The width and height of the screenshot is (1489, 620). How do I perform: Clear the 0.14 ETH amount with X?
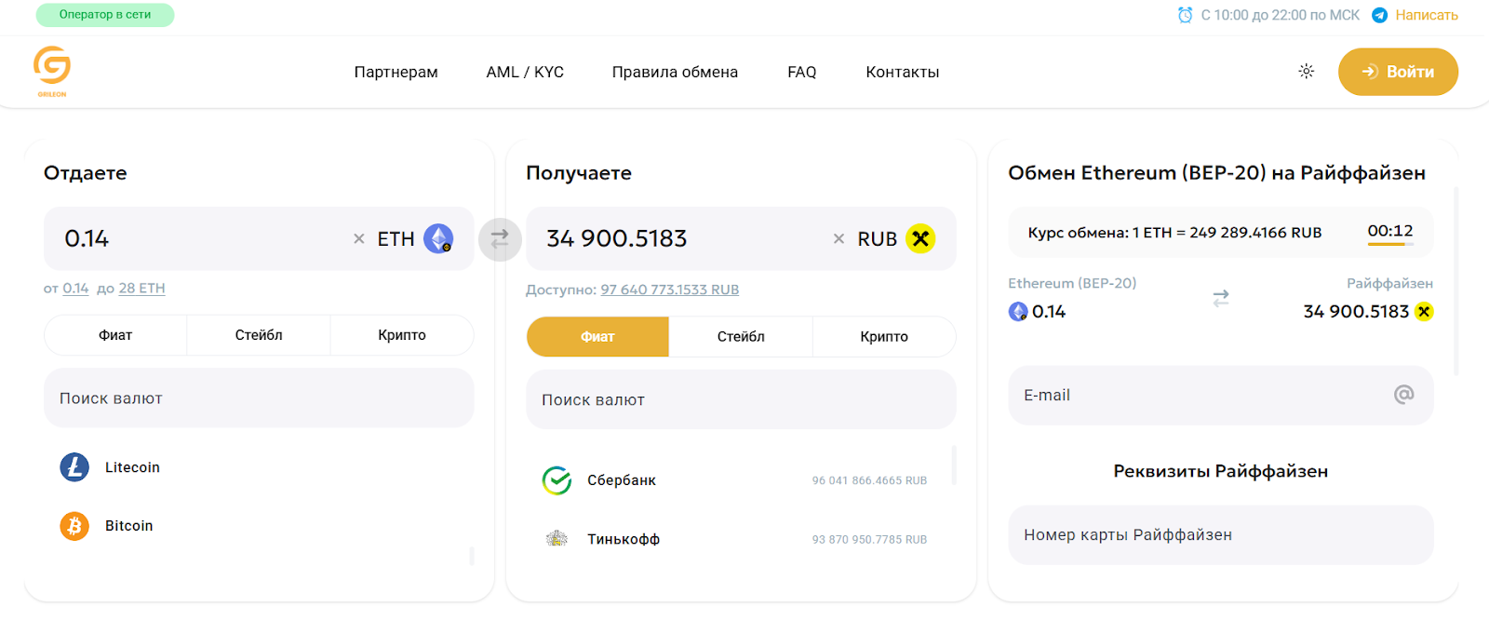[x=359, y=239]
